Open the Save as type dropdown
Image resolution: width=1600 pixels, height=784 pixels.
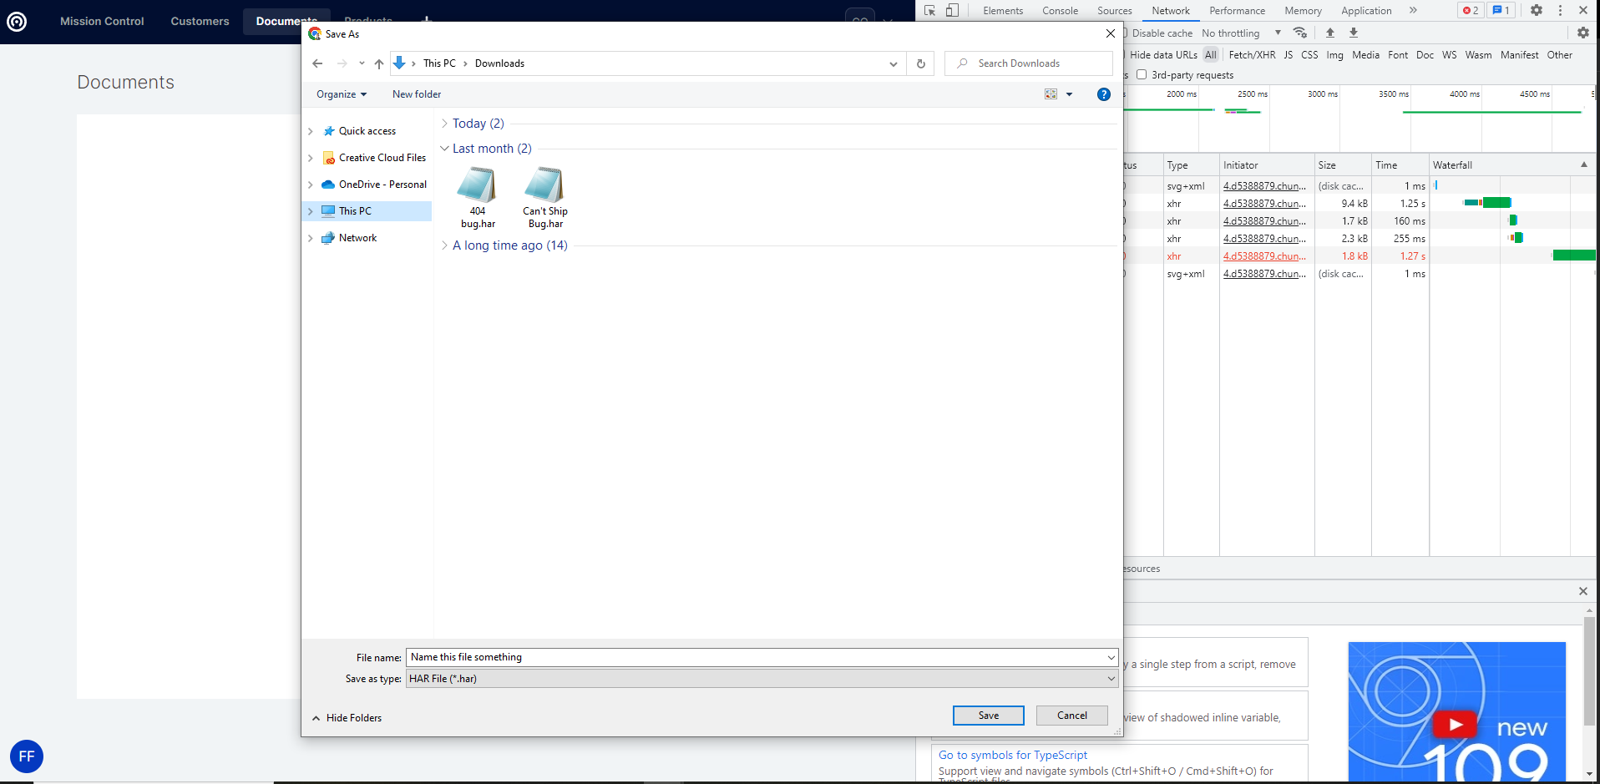tap(762, 679)
